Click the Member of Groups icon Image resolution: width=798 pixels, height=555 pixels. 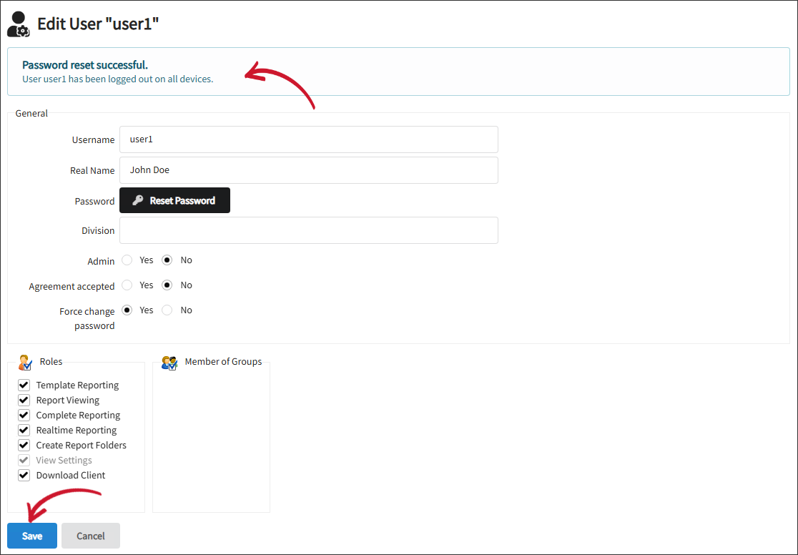click(x=169, y=363)
